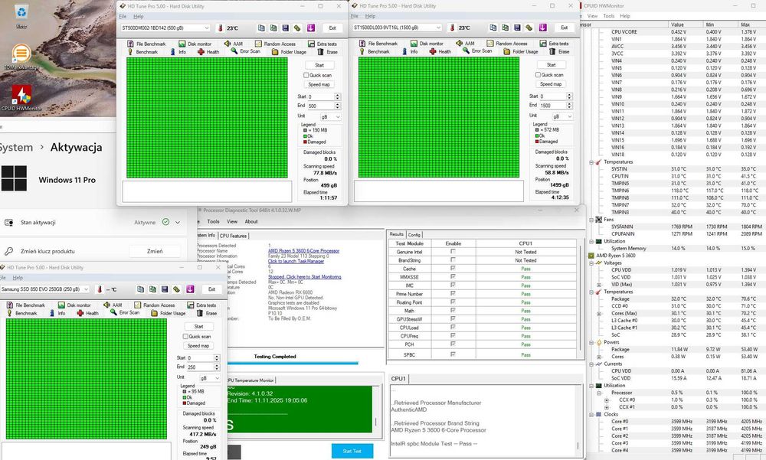Copy text results icon in ST500DM002 HD Tune window
766x460 pixels.
coord(261,28)
